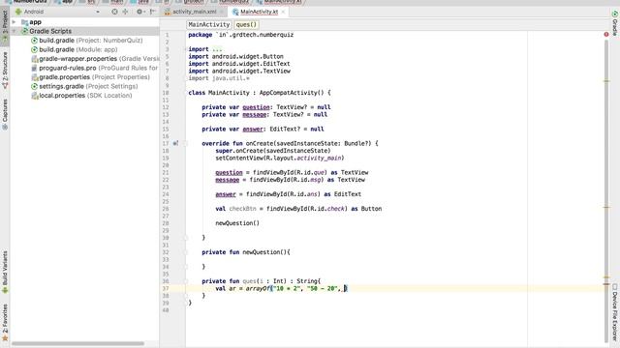Viewport: 620px width, 348px height.
Task: Click 'arrayOf' on line 37
Action: point(258,289)
